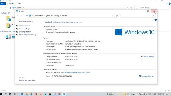Click System and Security breadcrumb
171x96 pixels.
click(x=52, y=16)
